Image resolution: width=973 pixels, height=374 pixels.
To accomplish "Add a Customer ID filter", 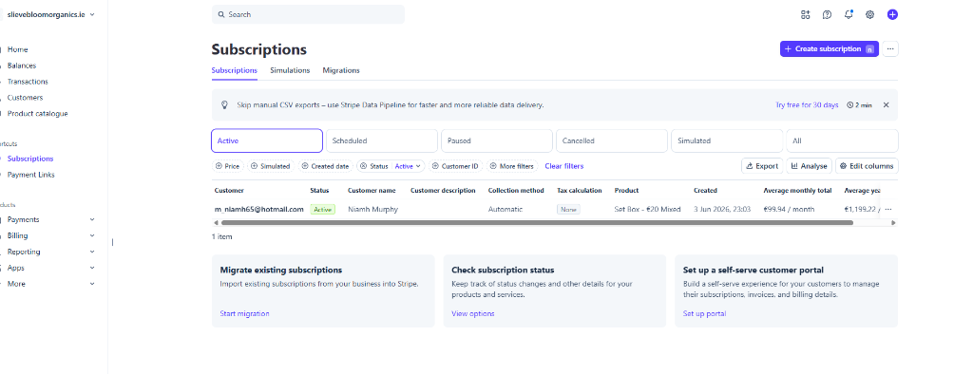I will [455, 166].
